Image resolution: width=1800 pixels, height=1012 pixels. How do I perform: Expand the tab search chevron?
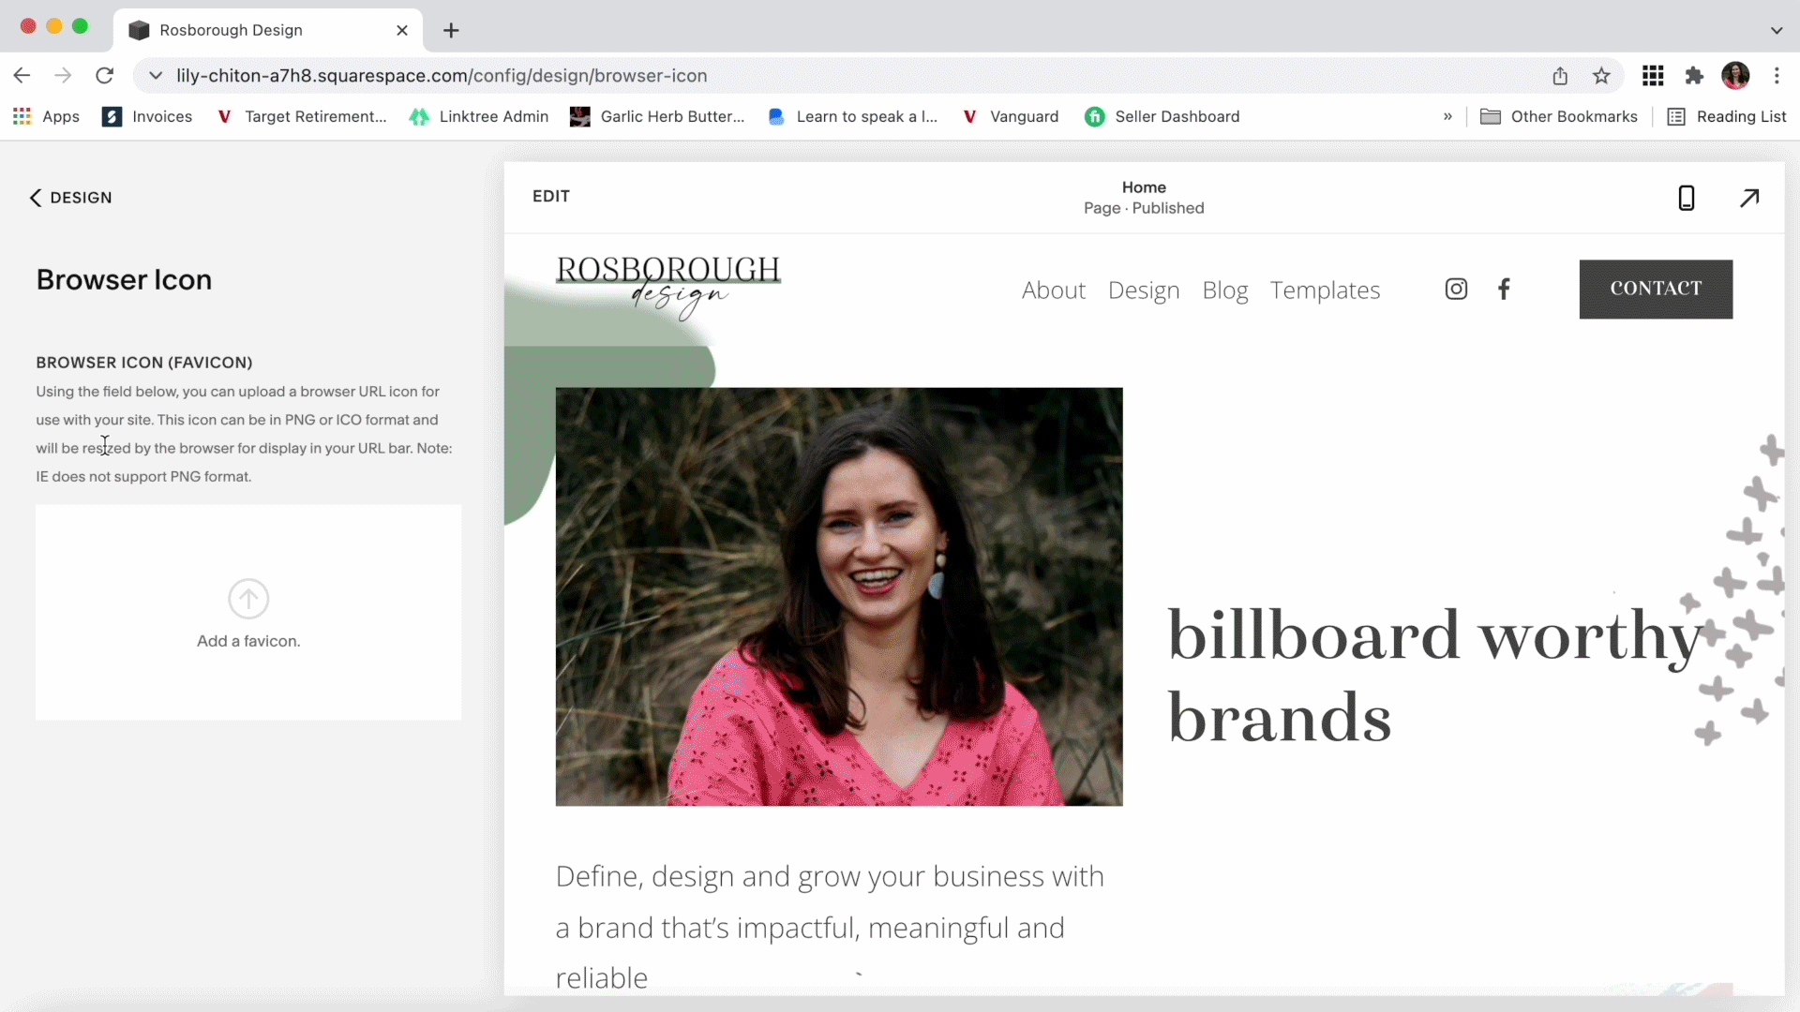click(x=1777, y=30)
